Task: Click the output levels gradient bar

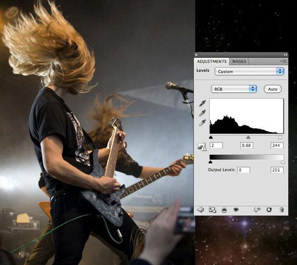Action: pos(247,157)
